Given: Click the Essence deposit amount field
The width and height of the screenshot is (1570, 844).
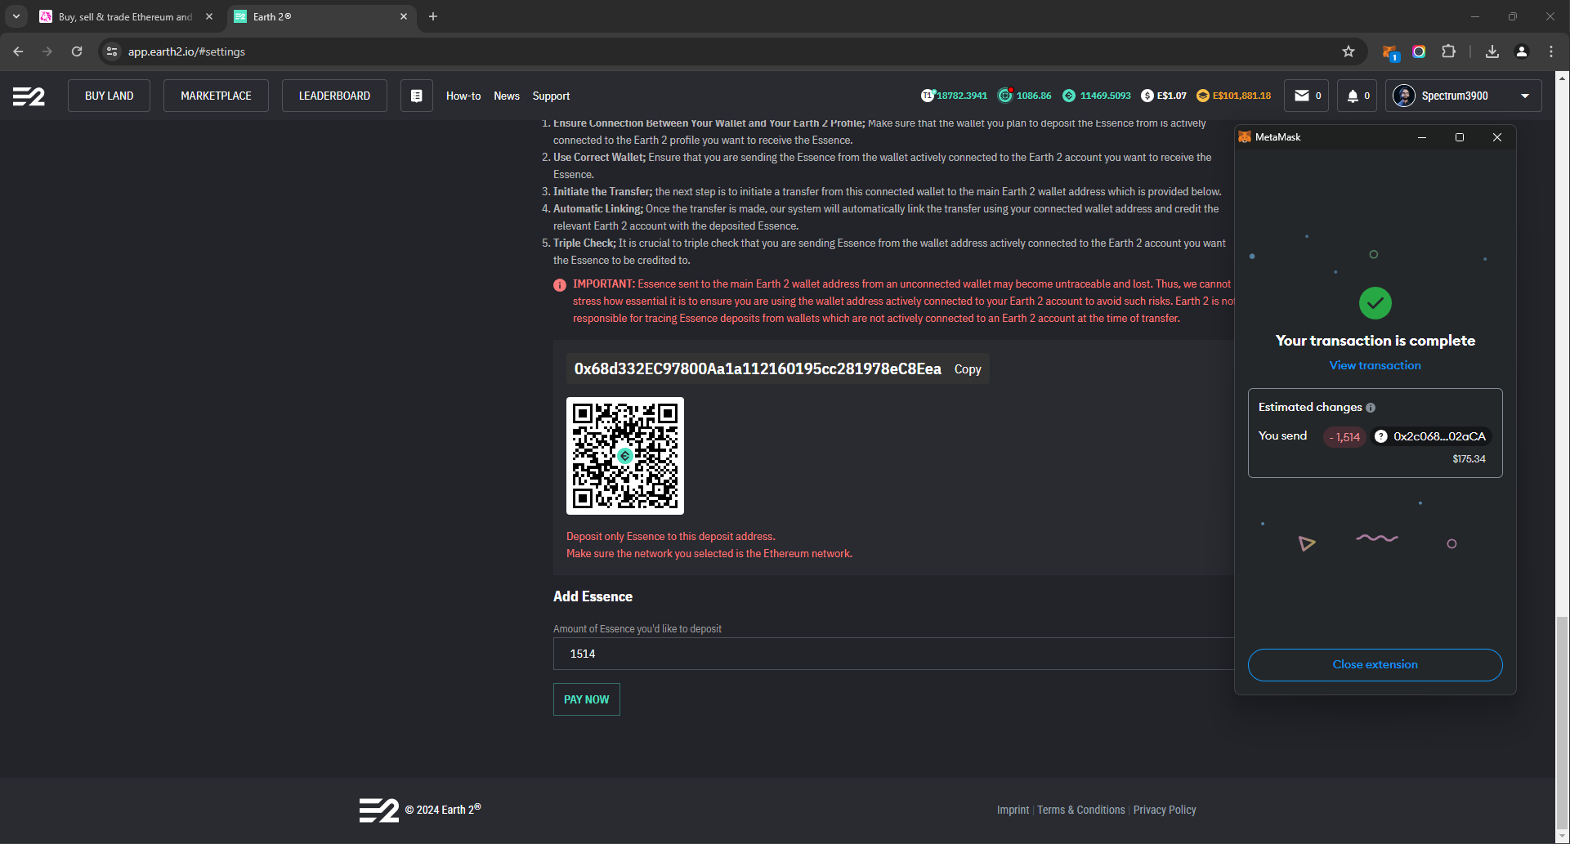Looking at the screenshot, I should [x=893, y=654].
